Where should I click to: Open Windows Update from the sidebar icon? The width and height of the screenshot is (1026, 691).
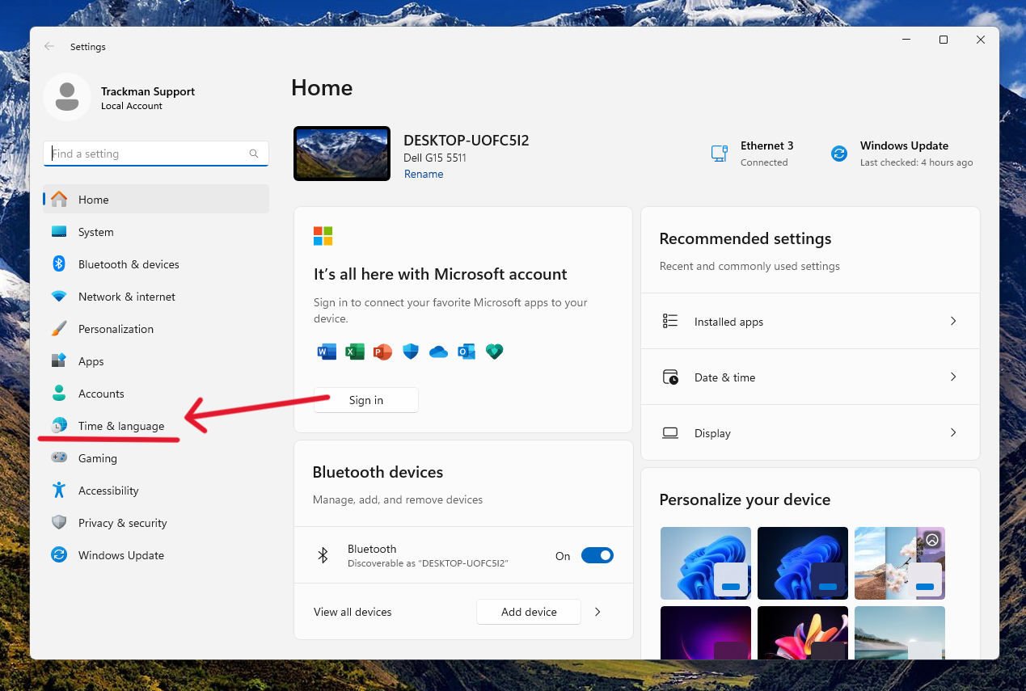coord(59,555)
